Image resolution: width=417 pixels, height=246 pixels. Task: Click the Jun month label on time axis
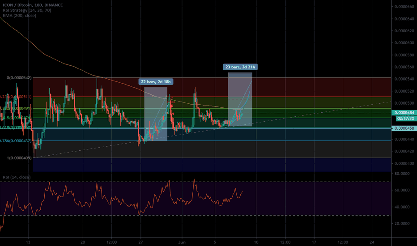(182, 242)
